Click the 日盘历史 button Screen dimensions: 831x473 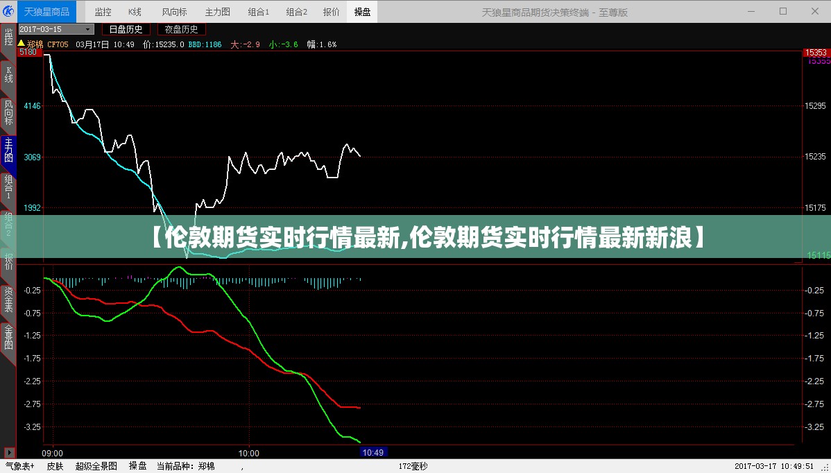click(126, 29)
